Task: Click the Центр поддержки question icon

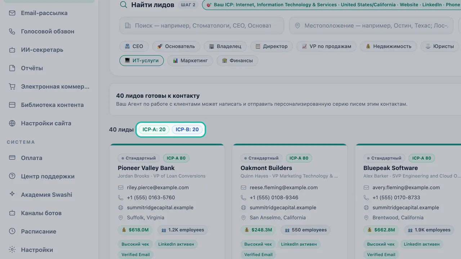Action: coord(12,176)
